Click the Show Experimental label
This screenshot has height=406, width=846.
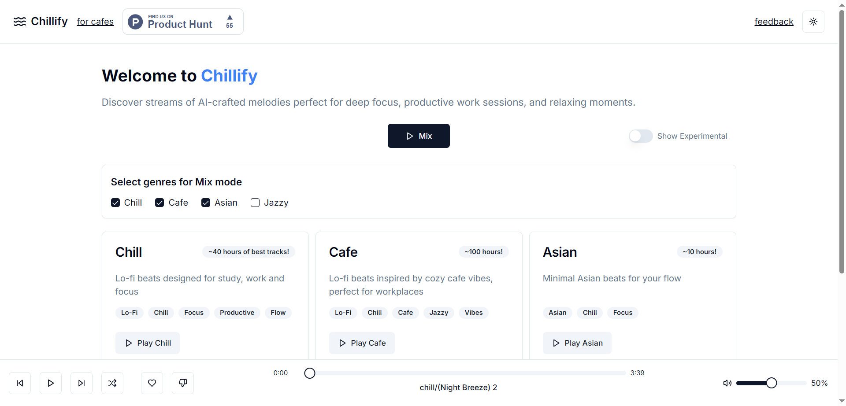[x=692, y=136]
